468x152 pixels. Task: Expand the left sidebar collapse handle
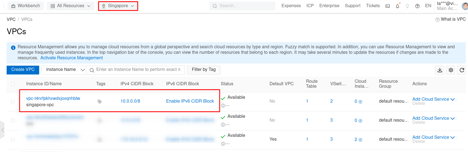pyautogui.click(x=2, y=129)
